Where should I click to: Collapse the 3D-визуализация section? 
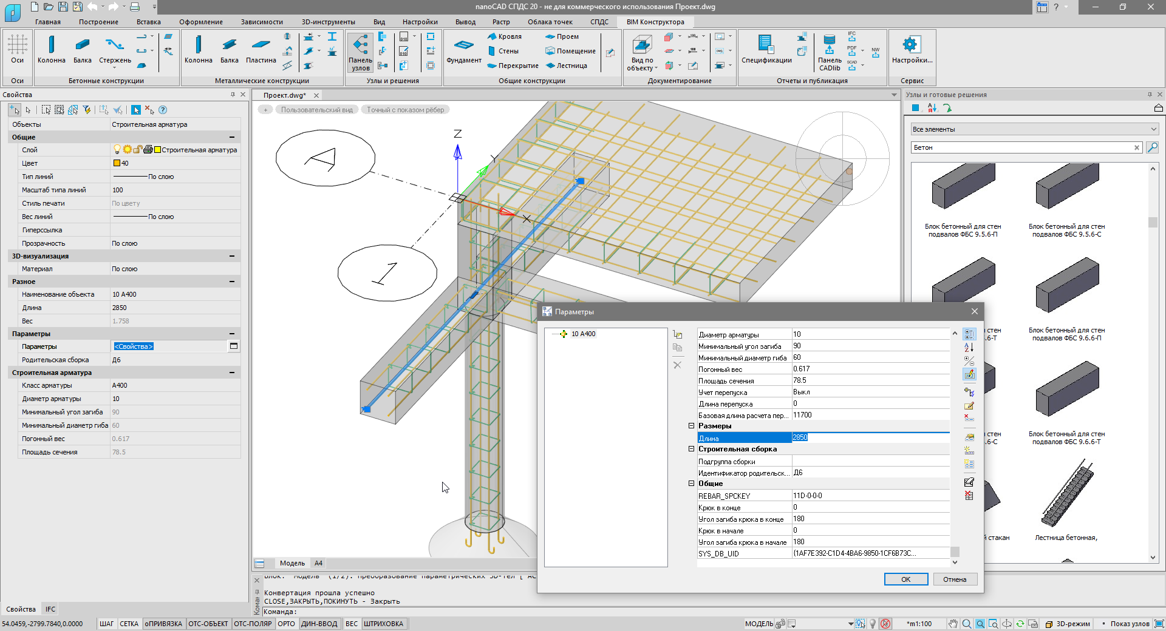(x=231, y=256)
